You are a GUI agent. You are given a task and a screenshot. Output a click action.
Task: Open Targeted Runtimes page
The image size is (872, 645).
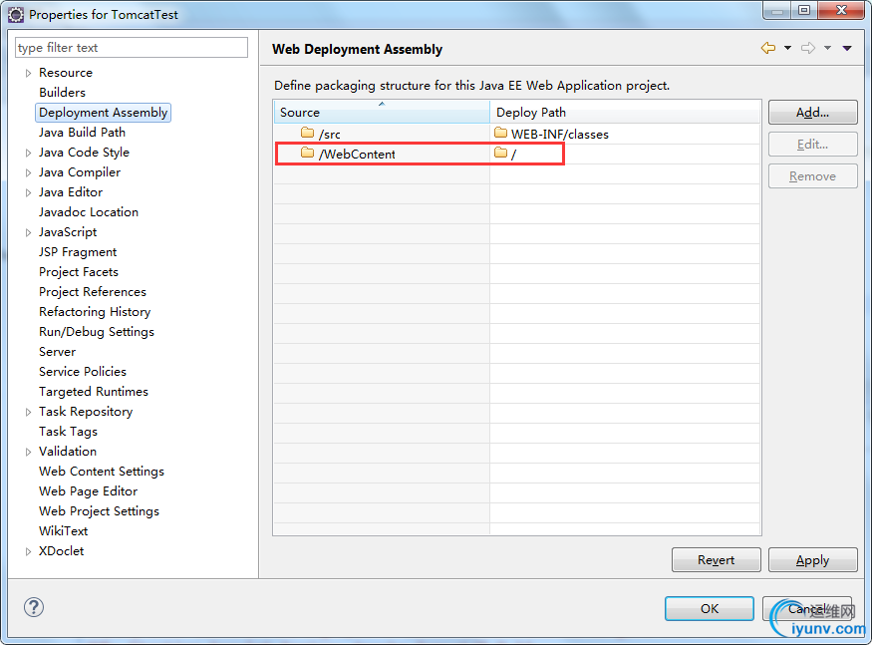coord(94,392)
